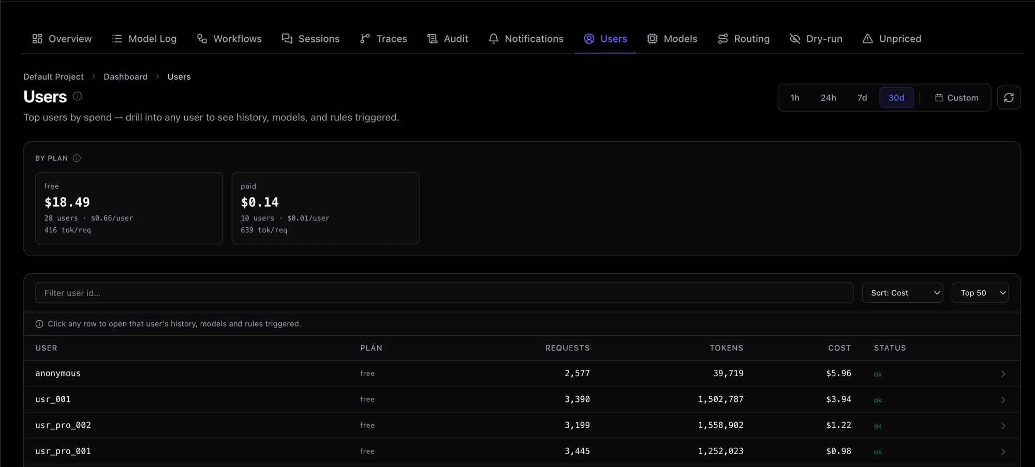This screenshot has width=1035, height=467.
Task: Expand the anonymous user row chevron
Action: tap(1003, 373)
